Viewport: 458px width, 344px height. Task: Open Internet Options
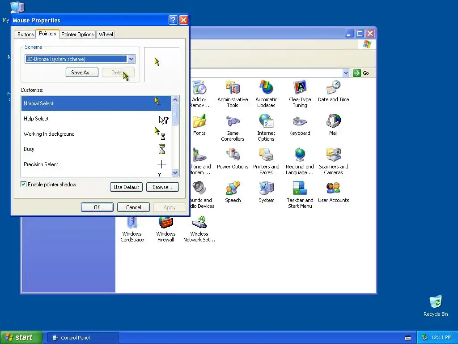pos(266,128)
